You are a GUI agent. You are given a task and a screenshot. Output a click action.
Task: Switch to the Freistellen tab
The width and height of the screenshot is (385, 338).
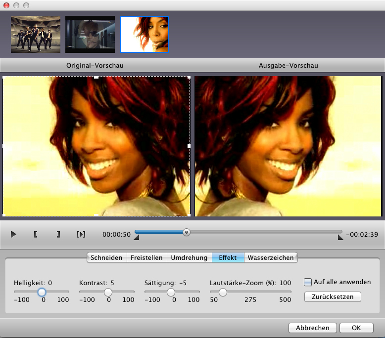click(x=146, y=257)
